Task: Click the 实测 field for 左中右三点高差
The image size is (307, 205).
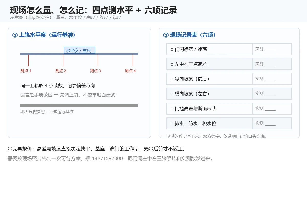Action: (x=272, y=64)
